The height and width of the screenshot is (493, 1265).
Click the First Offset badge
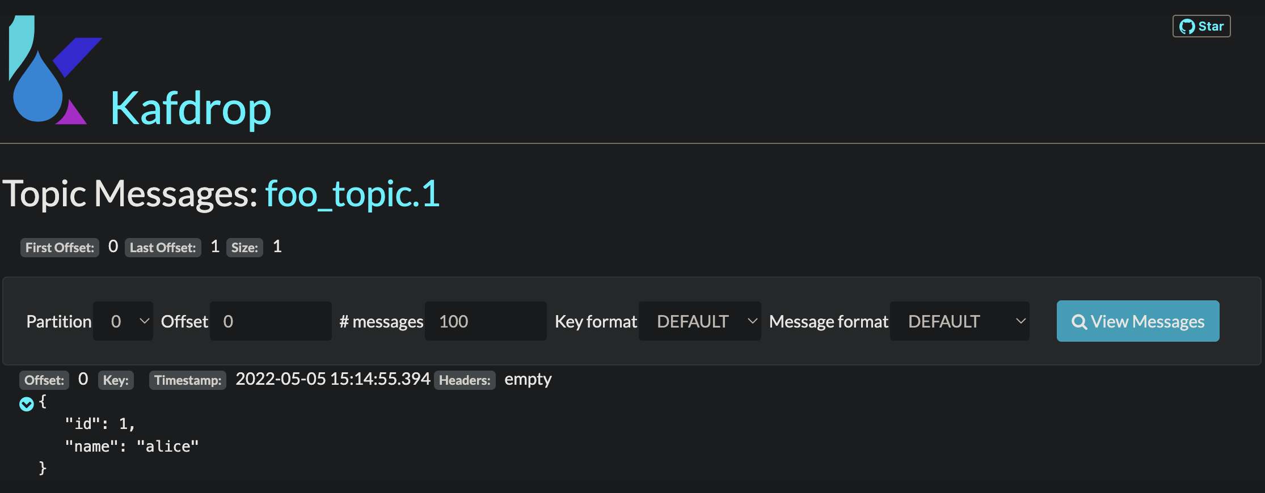point(60,248)
